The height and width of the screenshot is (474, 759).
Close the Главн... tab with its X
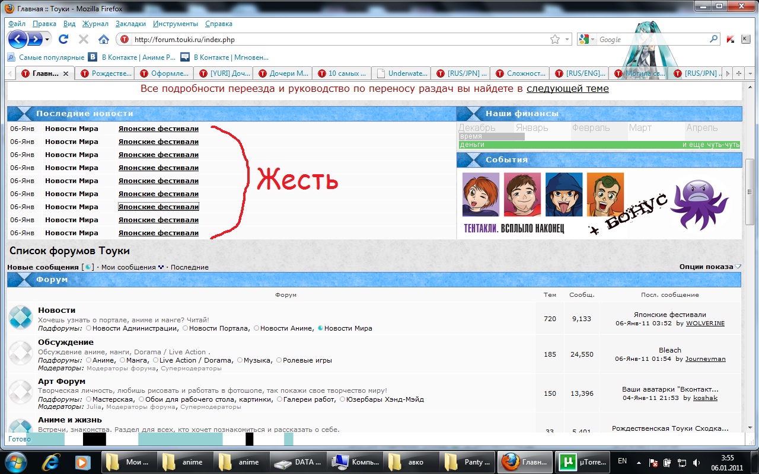click(x=66, y=74)
